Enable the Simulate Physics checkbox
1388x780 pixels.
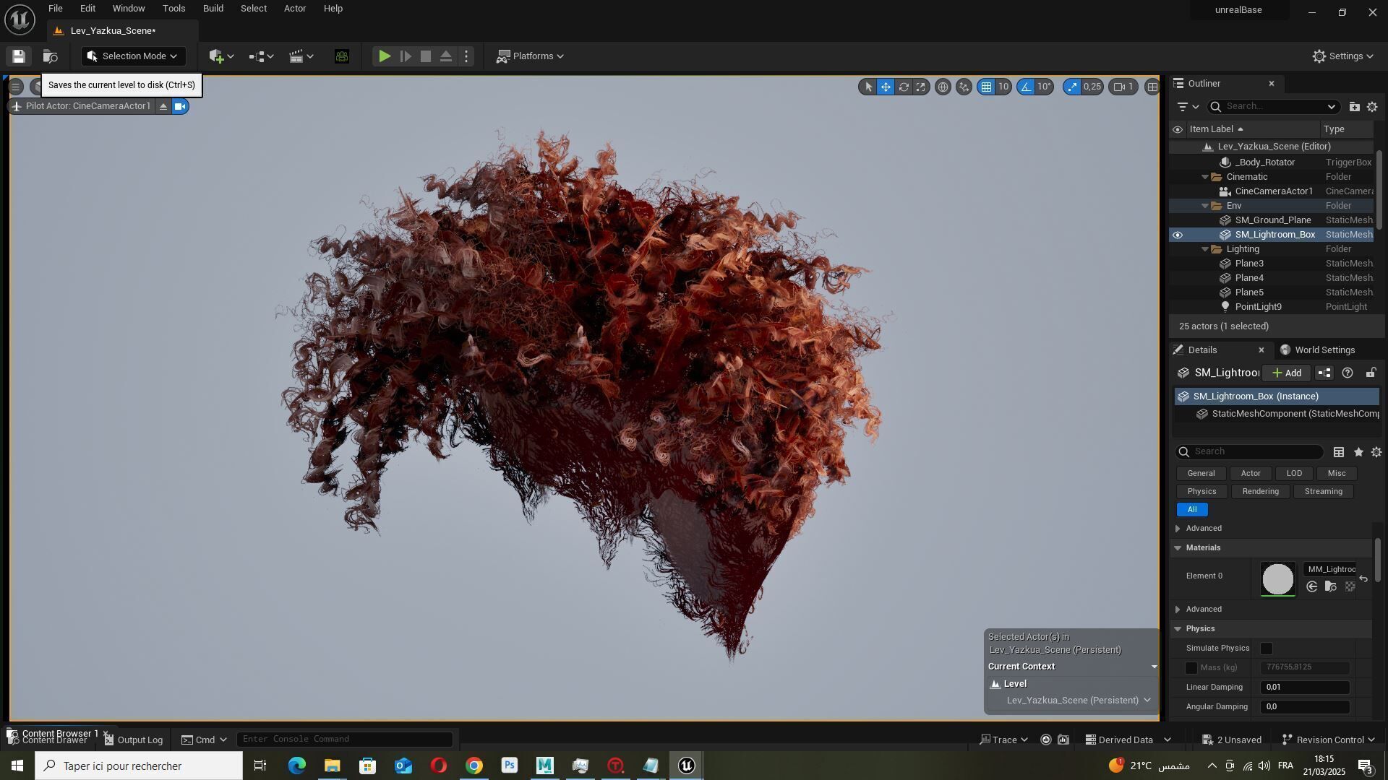tap(1266, 649)
